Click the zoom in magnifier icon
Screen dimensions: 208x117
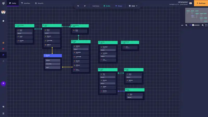tap(203, 25)
